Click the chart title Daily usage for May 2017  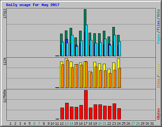coord(33,5)
